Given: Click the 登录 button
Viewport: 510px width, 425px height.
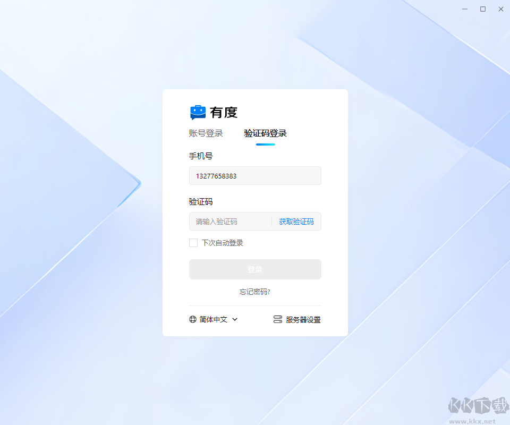Looking at the screenshot, I should click(256, 269).
